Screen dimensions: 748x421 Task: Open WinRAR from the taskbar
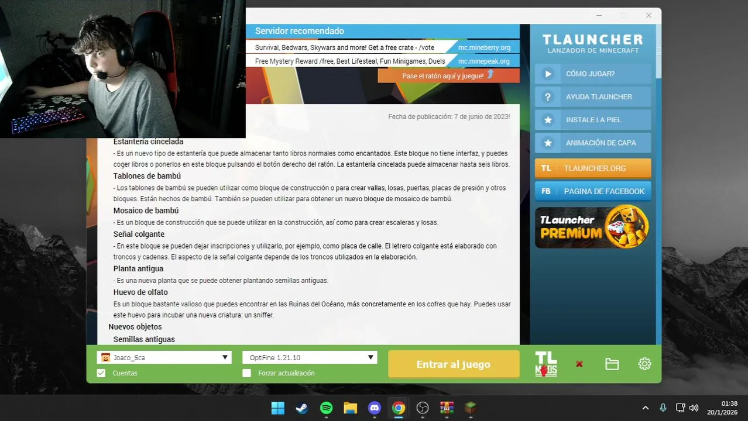pos(447,408)
